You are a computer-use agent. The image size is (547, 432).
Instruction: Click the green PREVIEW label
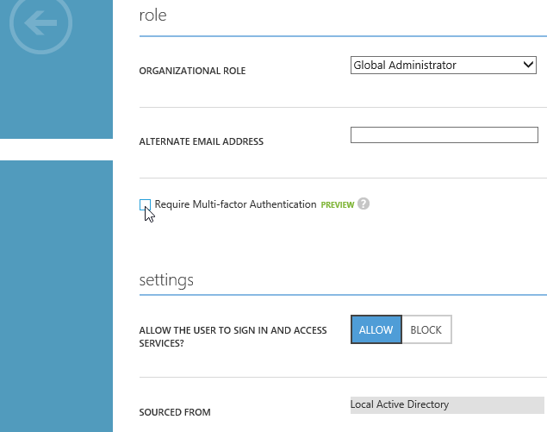pyautogui.click(x=338, y=205)
